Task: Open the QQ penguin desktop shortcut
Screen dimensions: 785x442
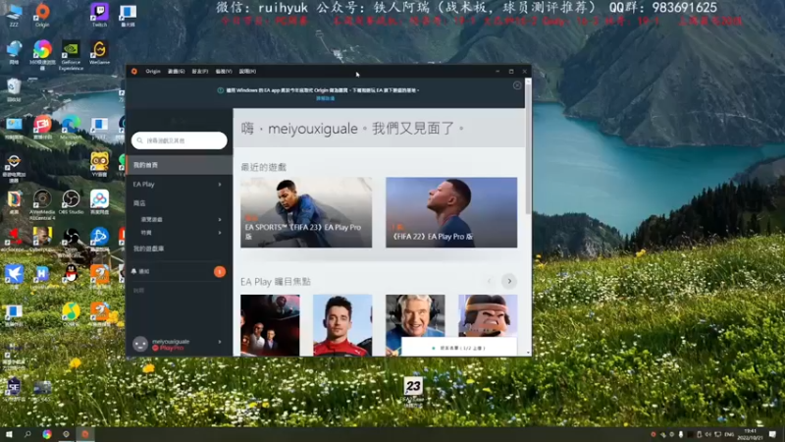Action: pos(71,275)
